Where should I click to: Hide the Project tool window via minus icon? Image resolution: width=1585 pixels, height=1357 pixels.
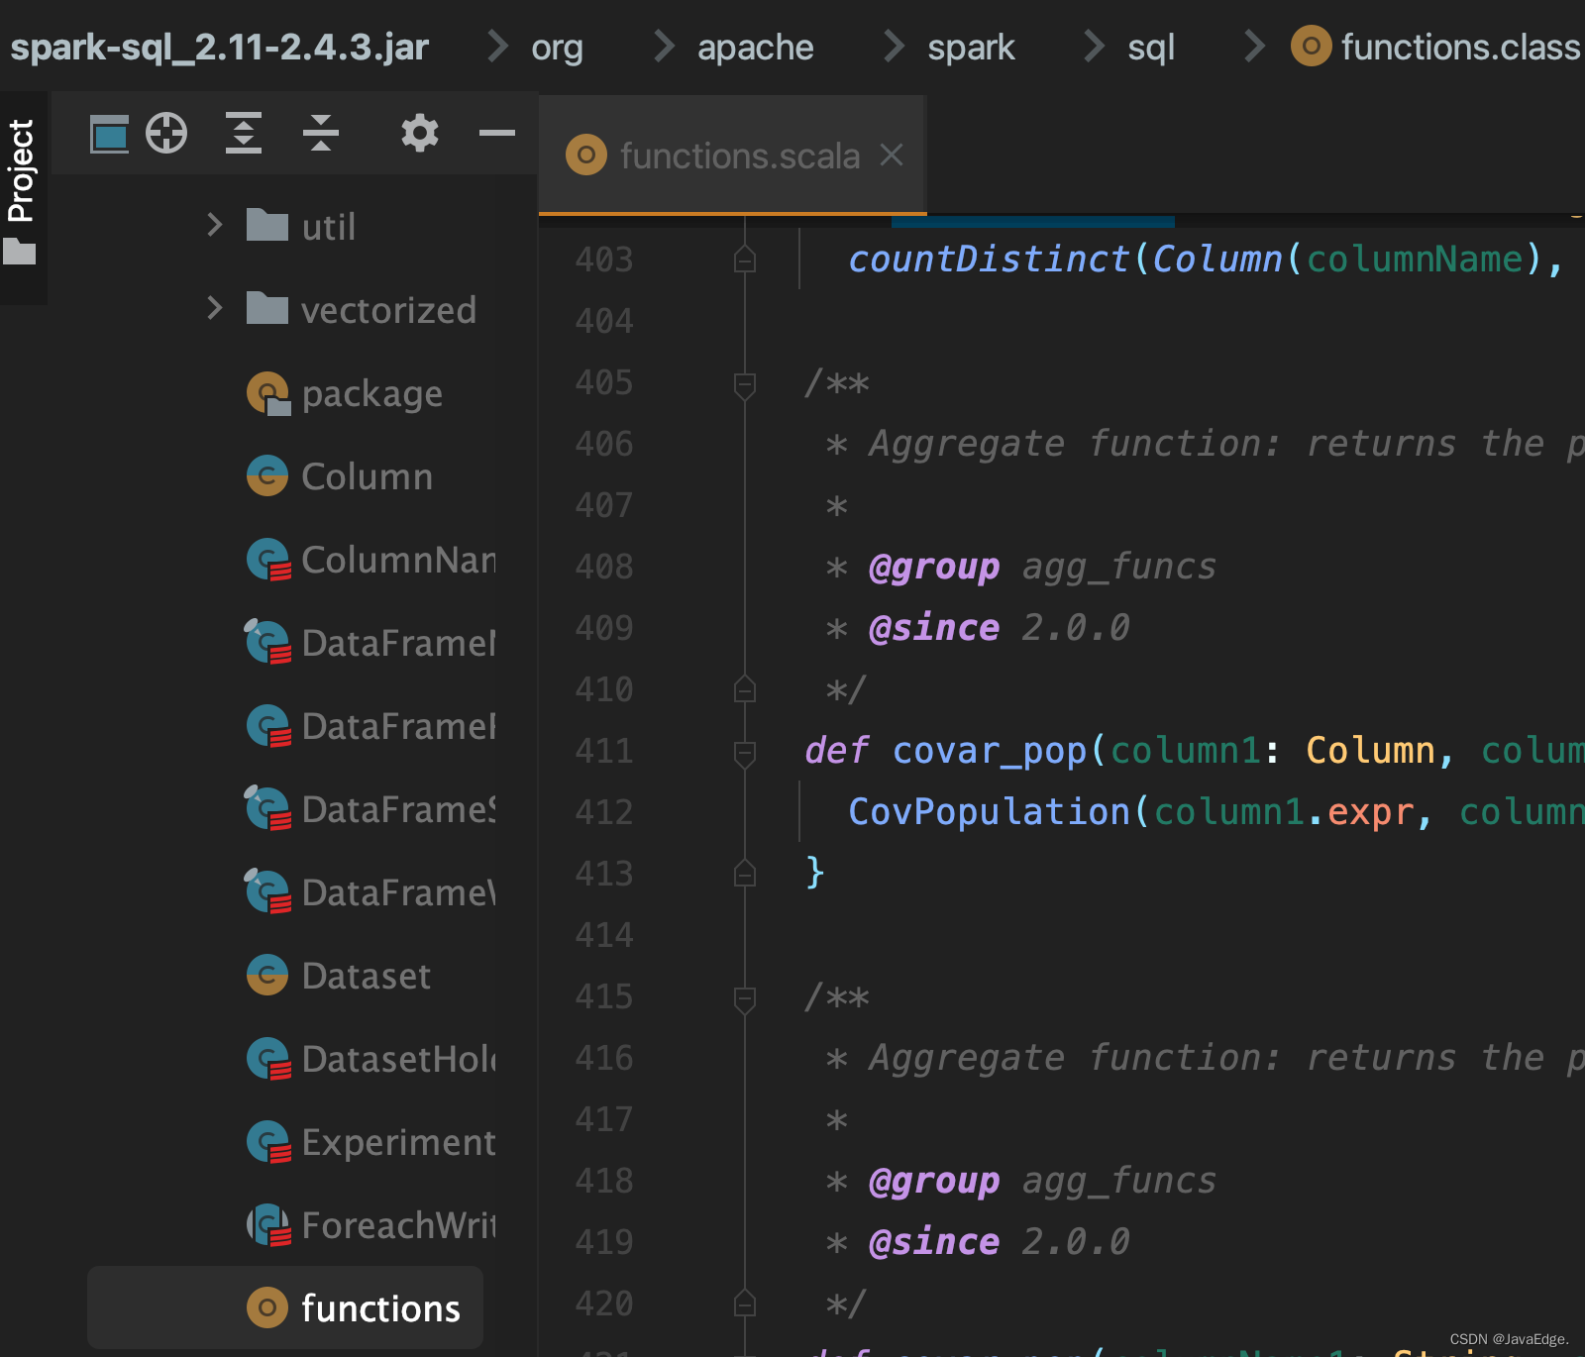pyautogui.click(x=495, y=134)
